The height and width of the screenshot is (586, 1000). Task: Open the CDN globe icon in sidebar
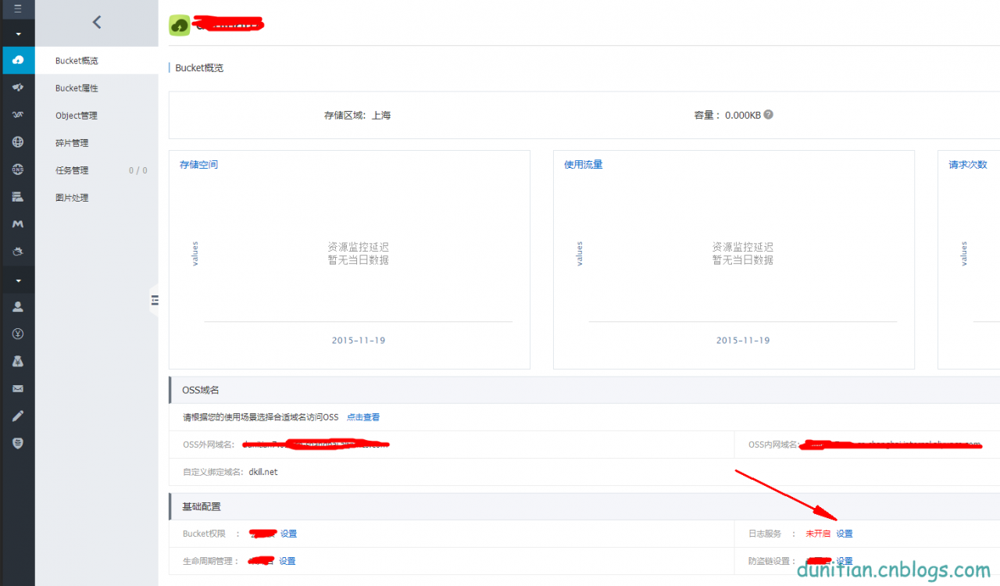click(x=18, y=142)
